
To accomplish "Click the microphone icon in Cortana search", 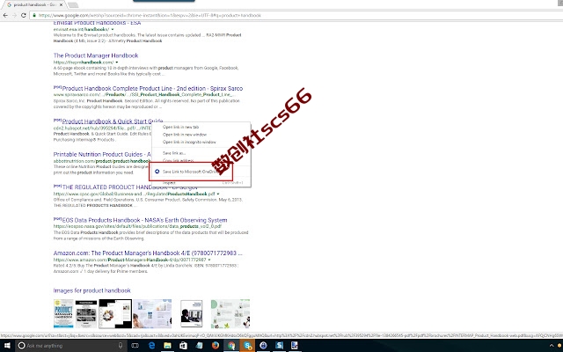I will pos(121,346).
